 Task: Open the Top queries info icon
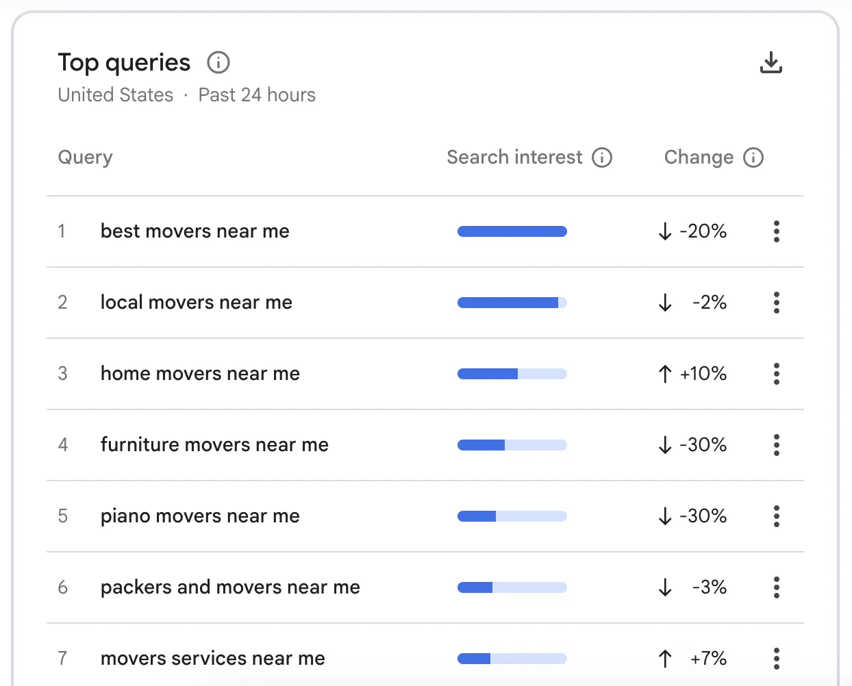point(218,62)
